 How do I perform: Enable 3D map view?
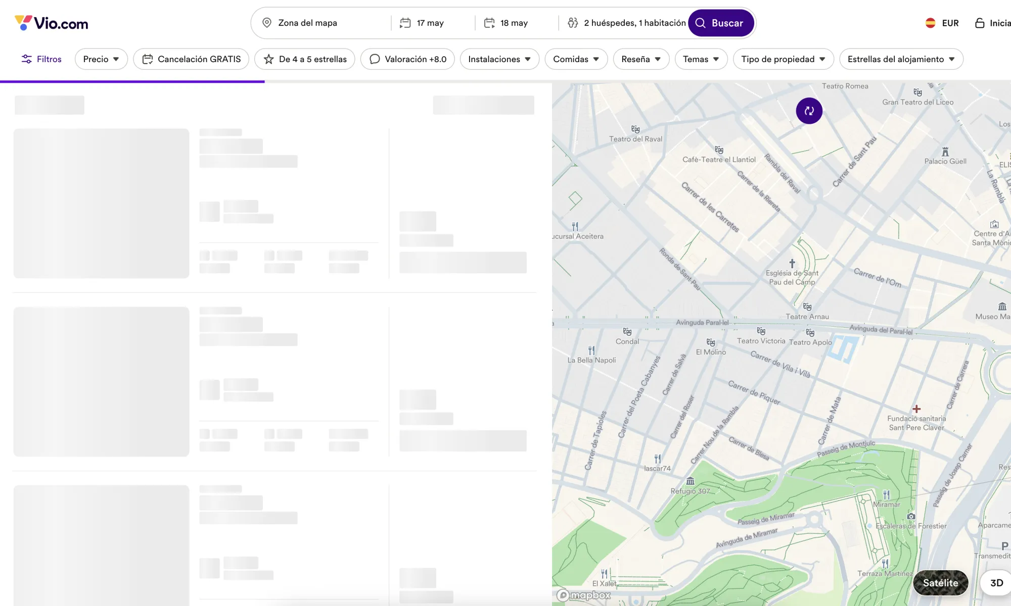[x=996, y=583]
